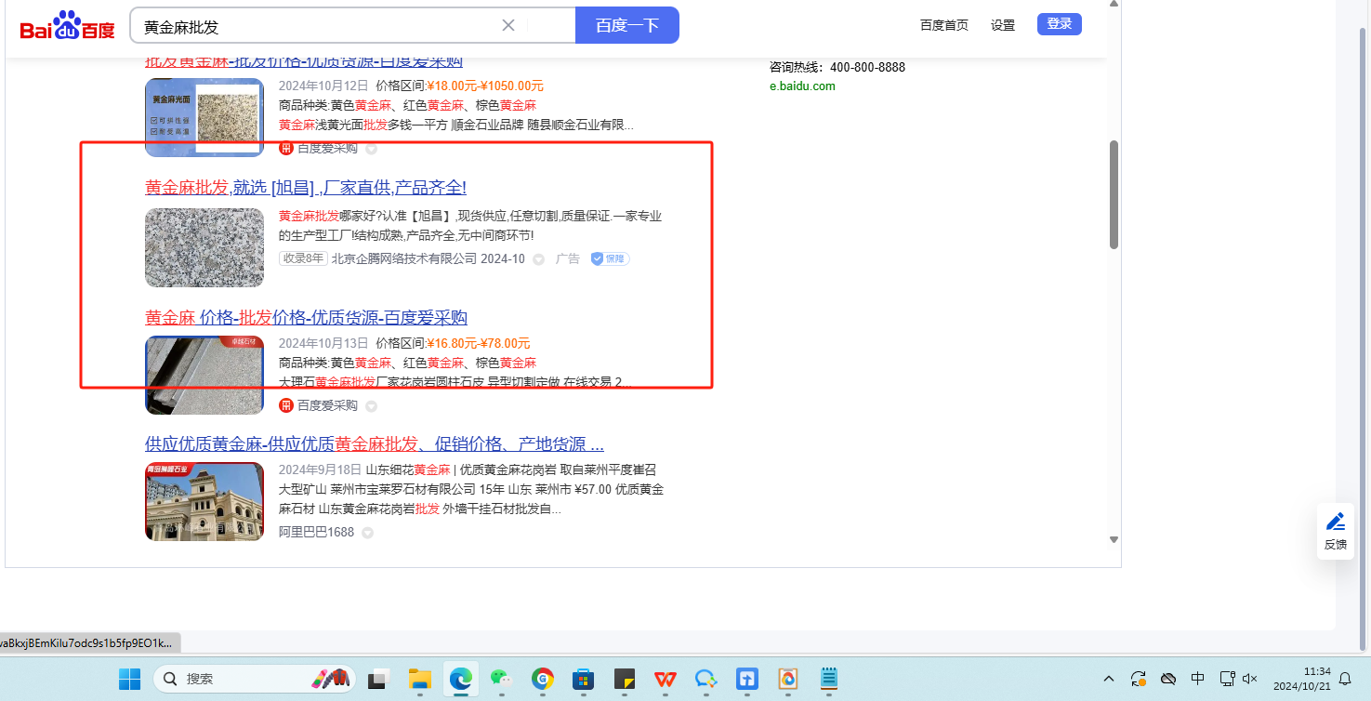The image size is (1371, 701).
Task: Click the 黄金麻批发 search input field
Action: coord(316,26)
